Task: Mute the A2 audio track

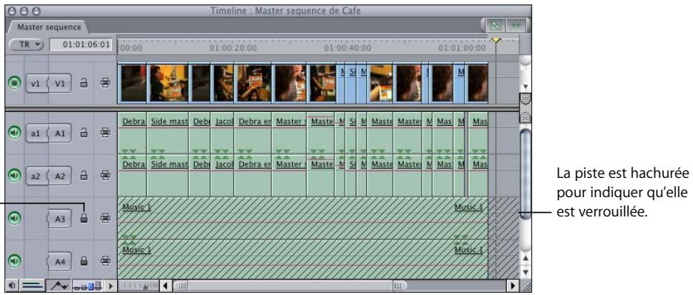Action: pos(15,176)
